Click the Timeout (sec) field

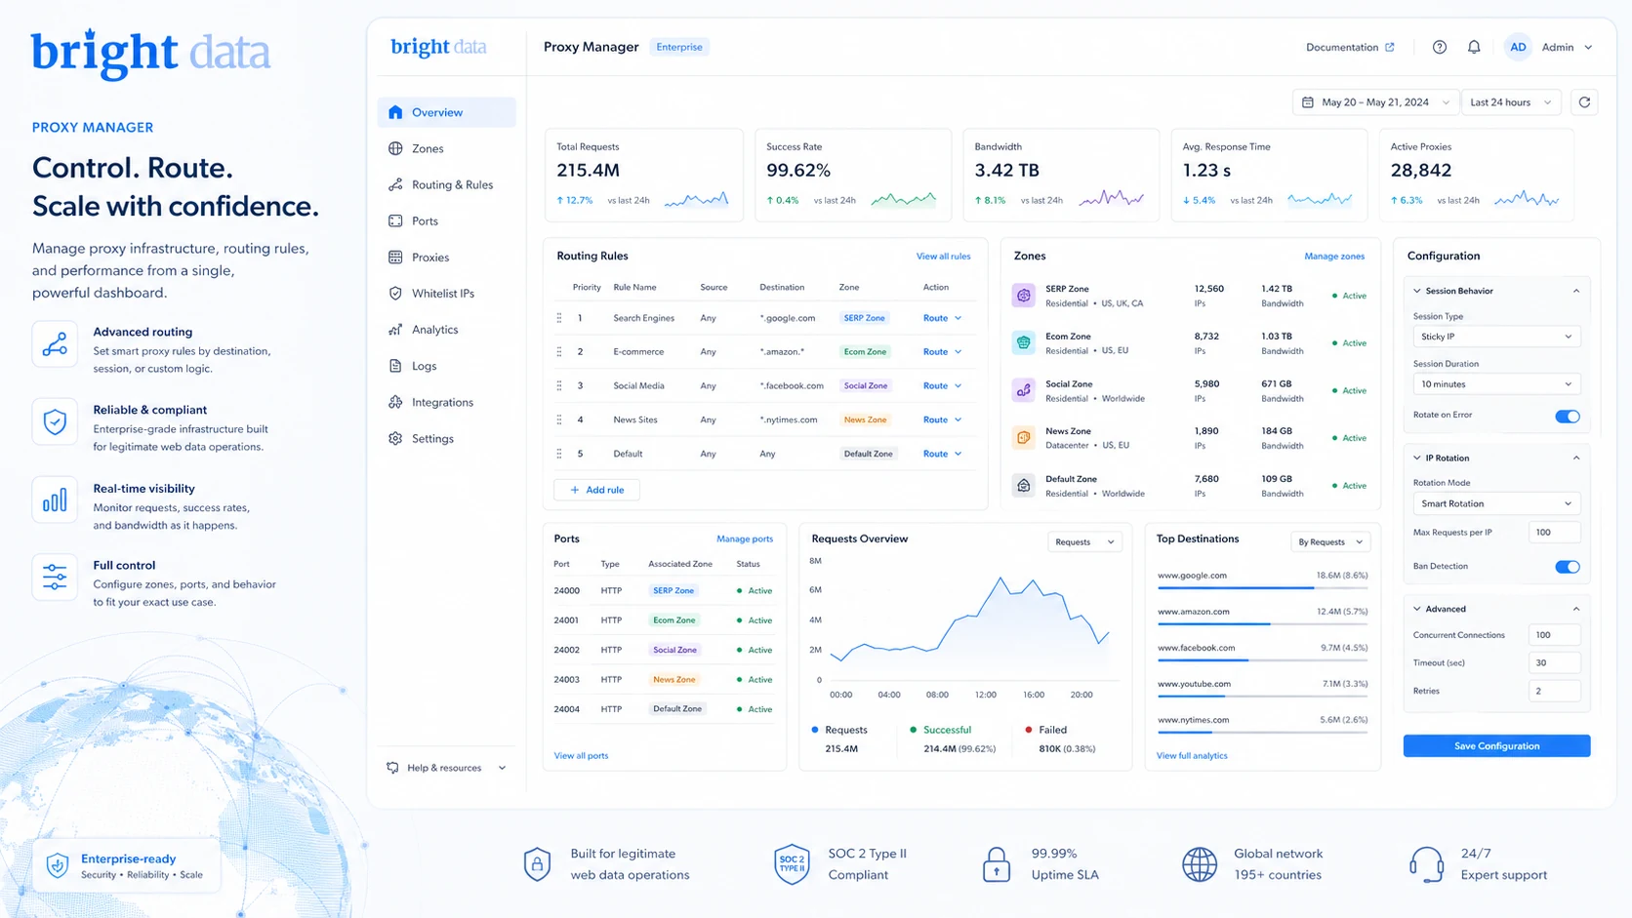(1554, 662)
